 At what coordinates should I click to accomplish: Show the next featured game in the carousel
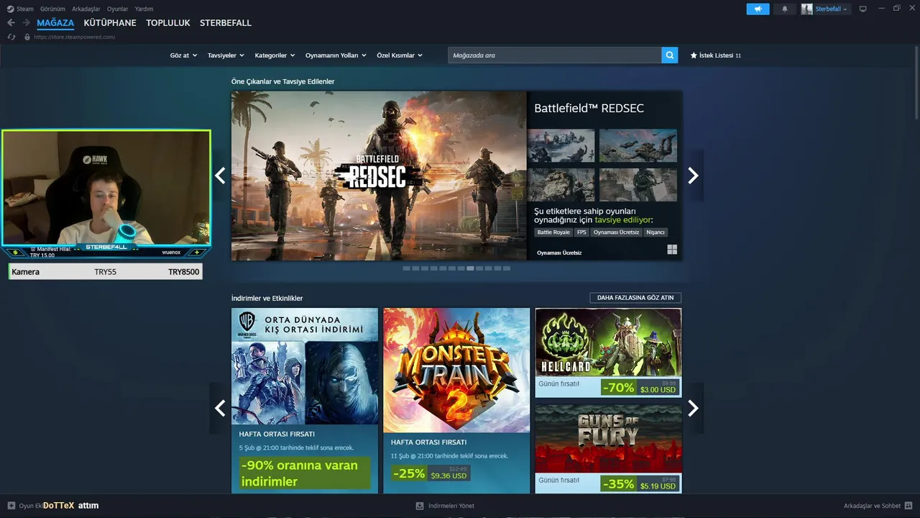tap(693, 176)
